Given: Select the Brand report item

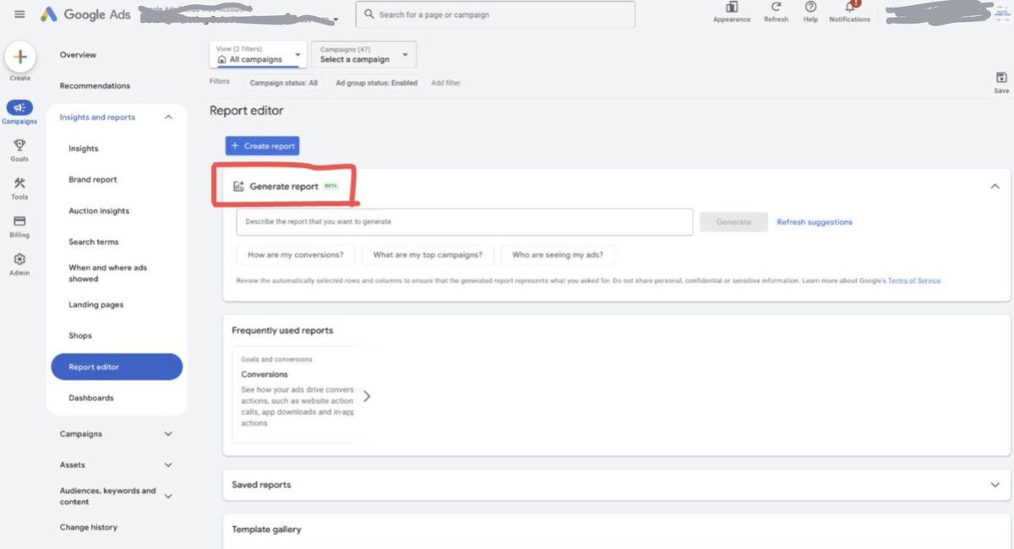Looking at the screenshot, I should tap(93, 180).
